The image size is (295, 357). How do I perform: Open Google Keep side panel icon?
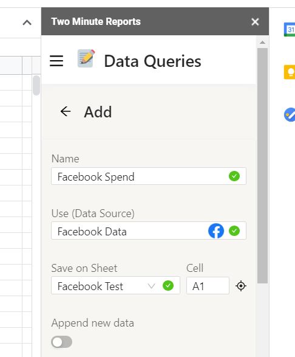[290, 72]
